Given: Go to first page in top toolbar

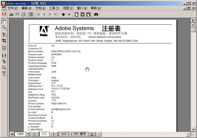Looking at the screenshot, I should pyautogui.click(x=38, y=14).
